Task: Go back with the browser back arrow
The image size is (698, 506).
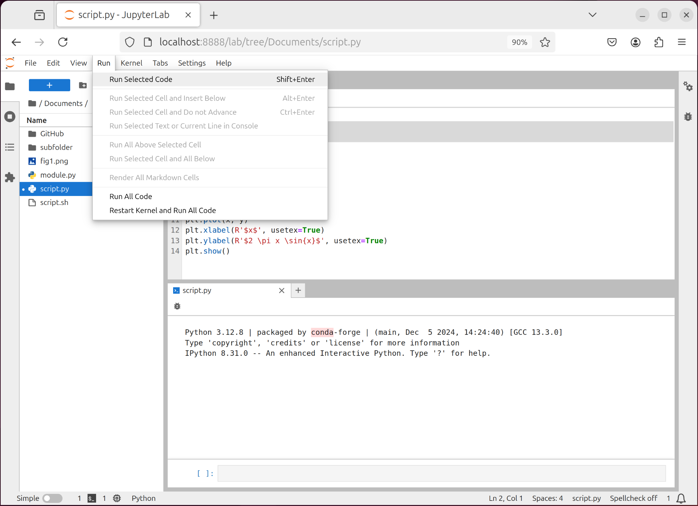Action: coord(16,42)
